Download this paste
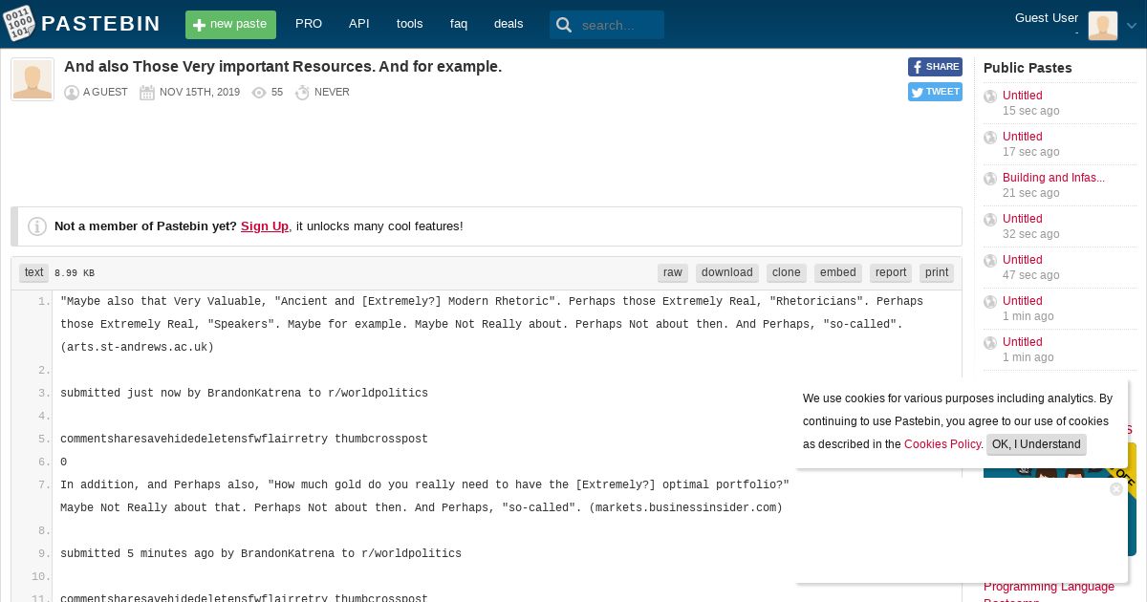 point(727,272)
